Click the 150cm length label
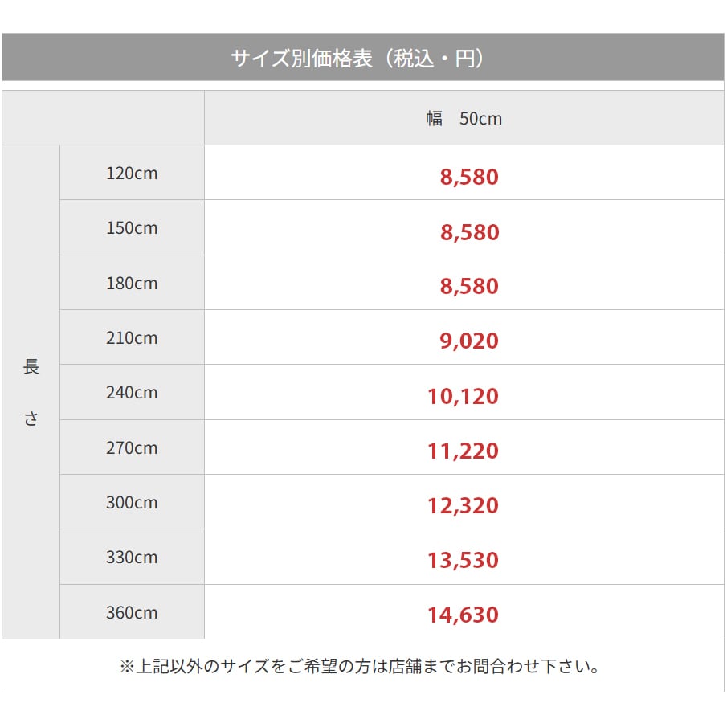 pyautogui.click(x=132, y=228)
